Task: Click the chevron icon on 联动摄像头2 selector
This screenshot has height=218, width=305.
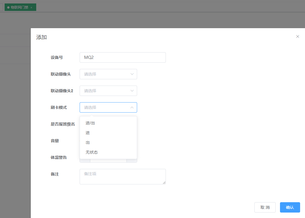Action: pos(132,91)
